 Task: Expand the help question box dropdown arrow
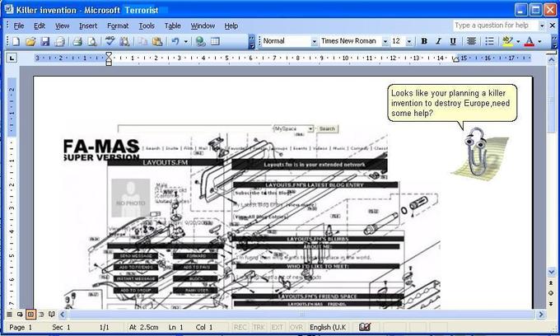tap(542, 26)
